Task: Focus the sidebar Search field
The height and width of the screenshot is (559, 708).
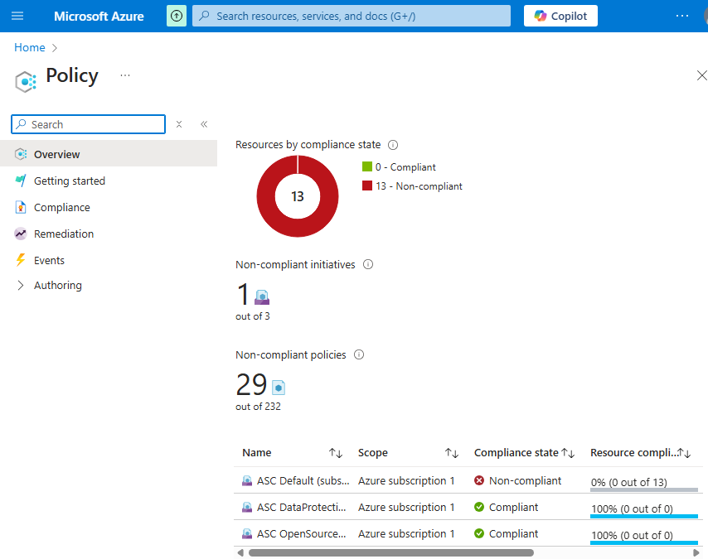Action: click(x=88, y=124)
